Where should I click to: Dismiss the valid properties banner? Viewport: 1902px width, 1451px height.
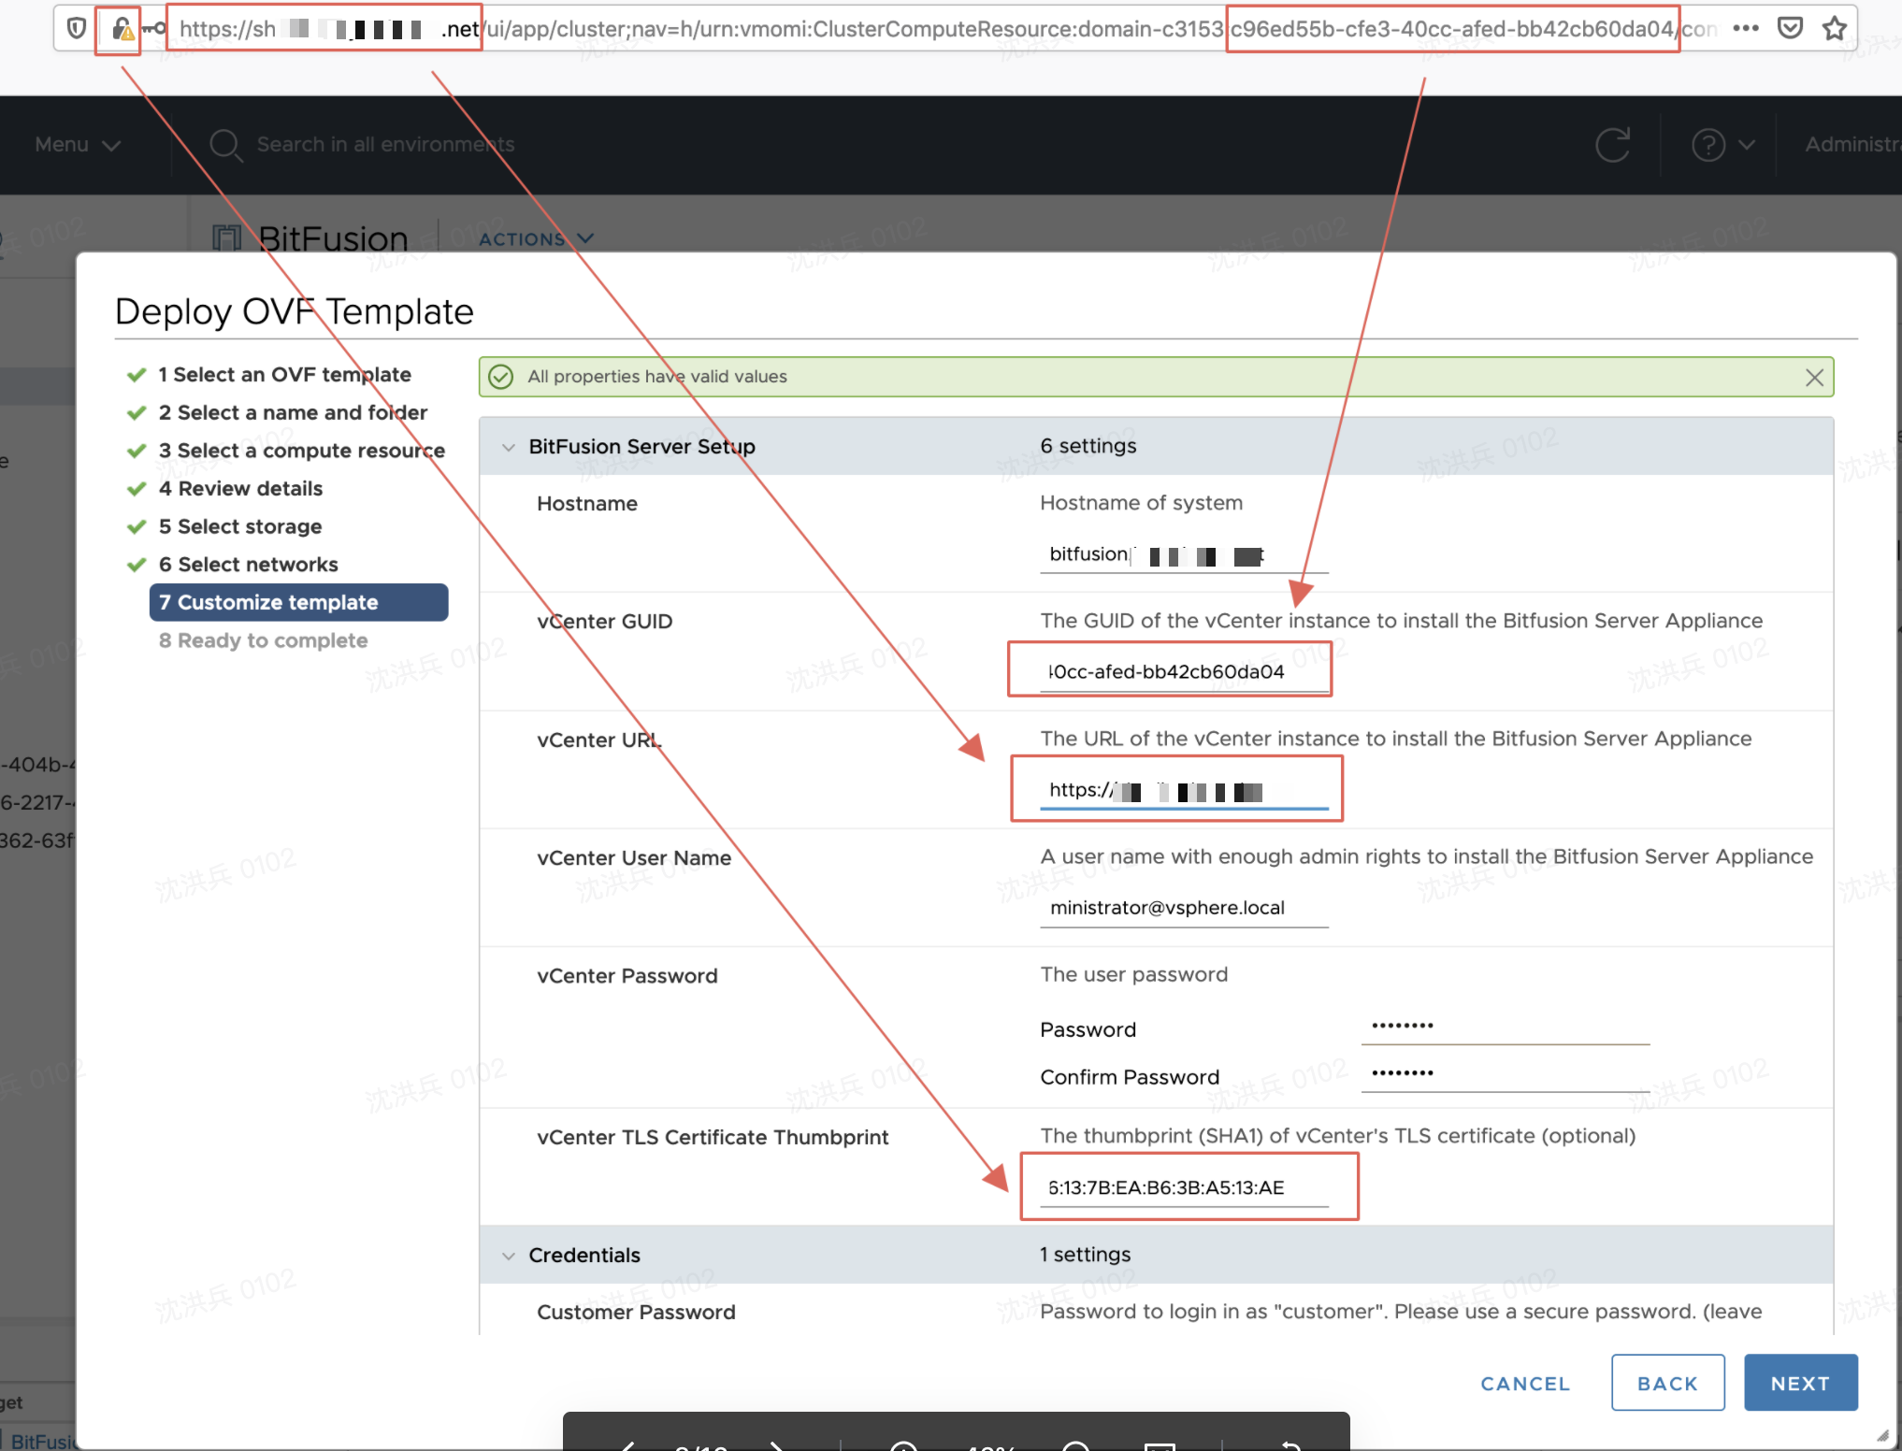click(x=1814, y=377)
